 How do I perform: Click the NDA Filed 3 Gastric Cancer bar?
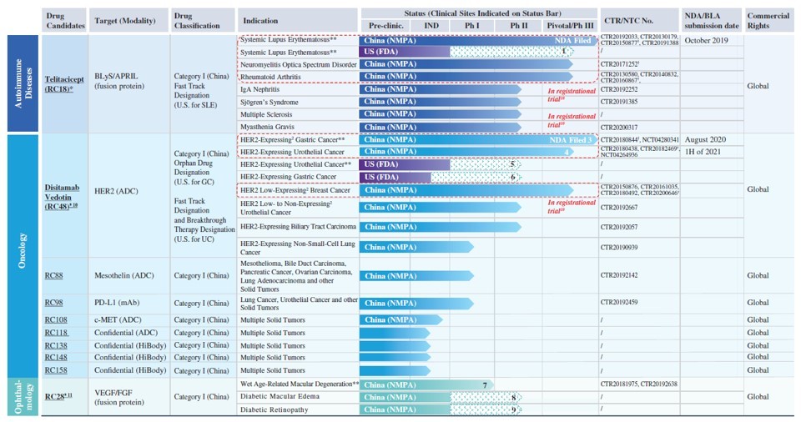coord(478,139)
